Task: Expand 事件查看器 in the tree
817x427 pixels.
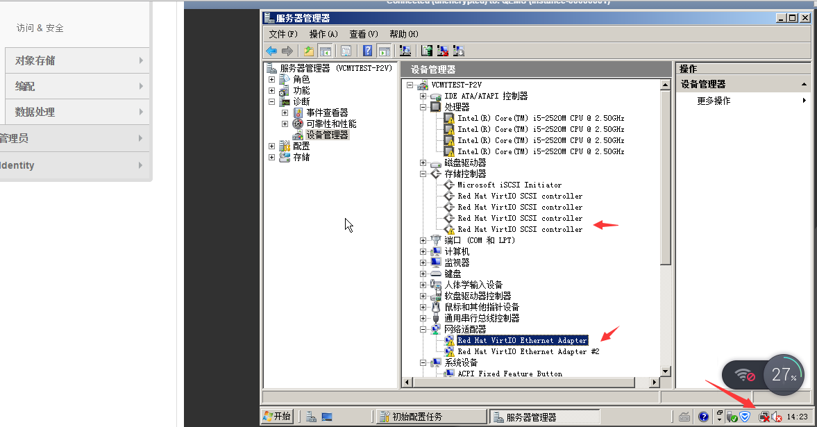Action: (285, 112)
